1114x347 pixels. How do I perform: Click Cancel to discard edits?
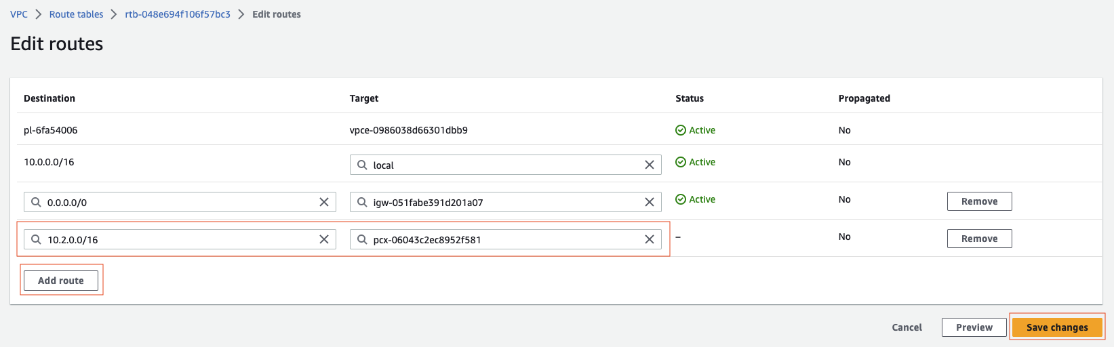click(x=907, y=327)
